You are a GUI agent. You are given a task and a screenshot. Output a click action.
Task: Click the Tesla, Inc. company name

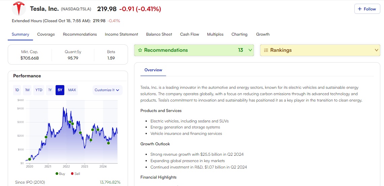click(44, 9)
